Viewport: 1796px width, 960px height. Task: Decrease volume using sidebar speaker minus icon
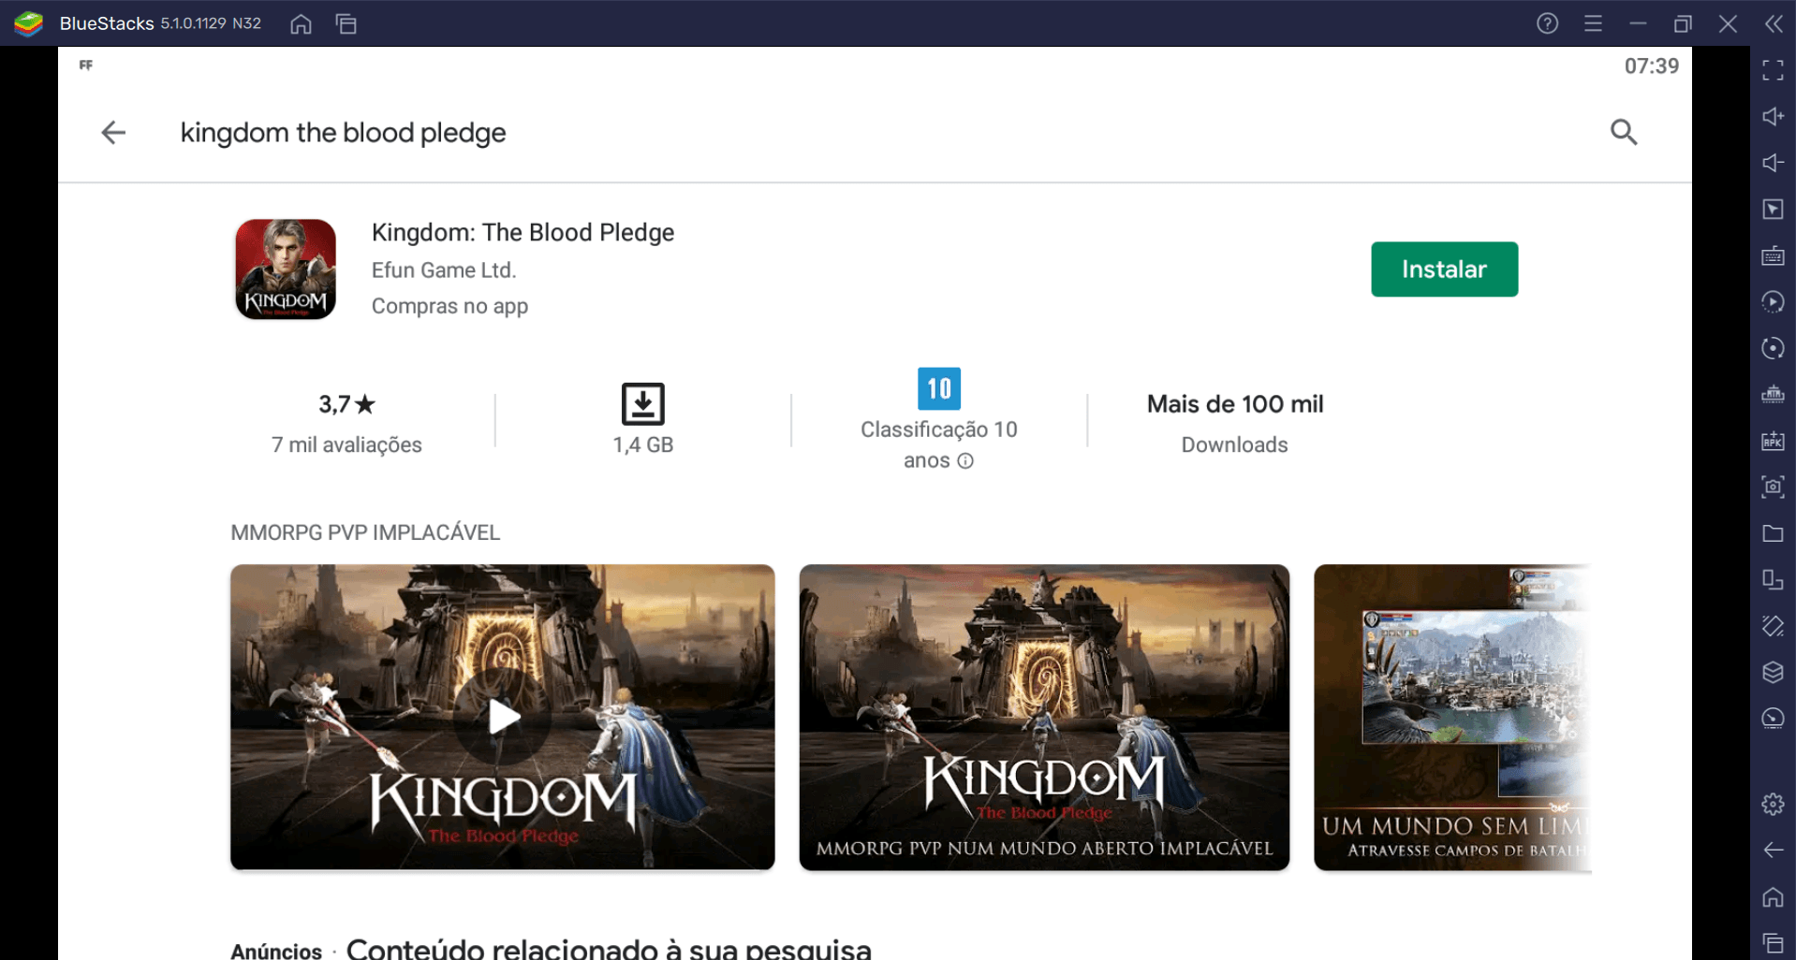click(1773, 163)
